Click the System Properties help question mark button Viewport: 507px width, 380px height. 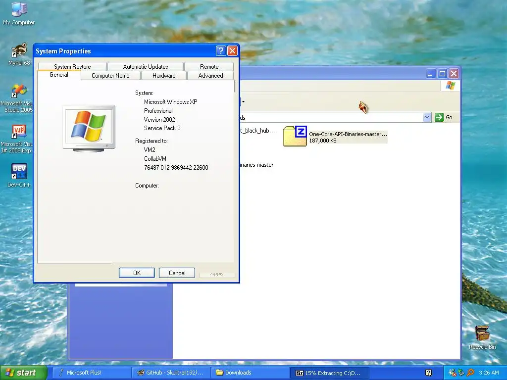(x=220, y=51)
